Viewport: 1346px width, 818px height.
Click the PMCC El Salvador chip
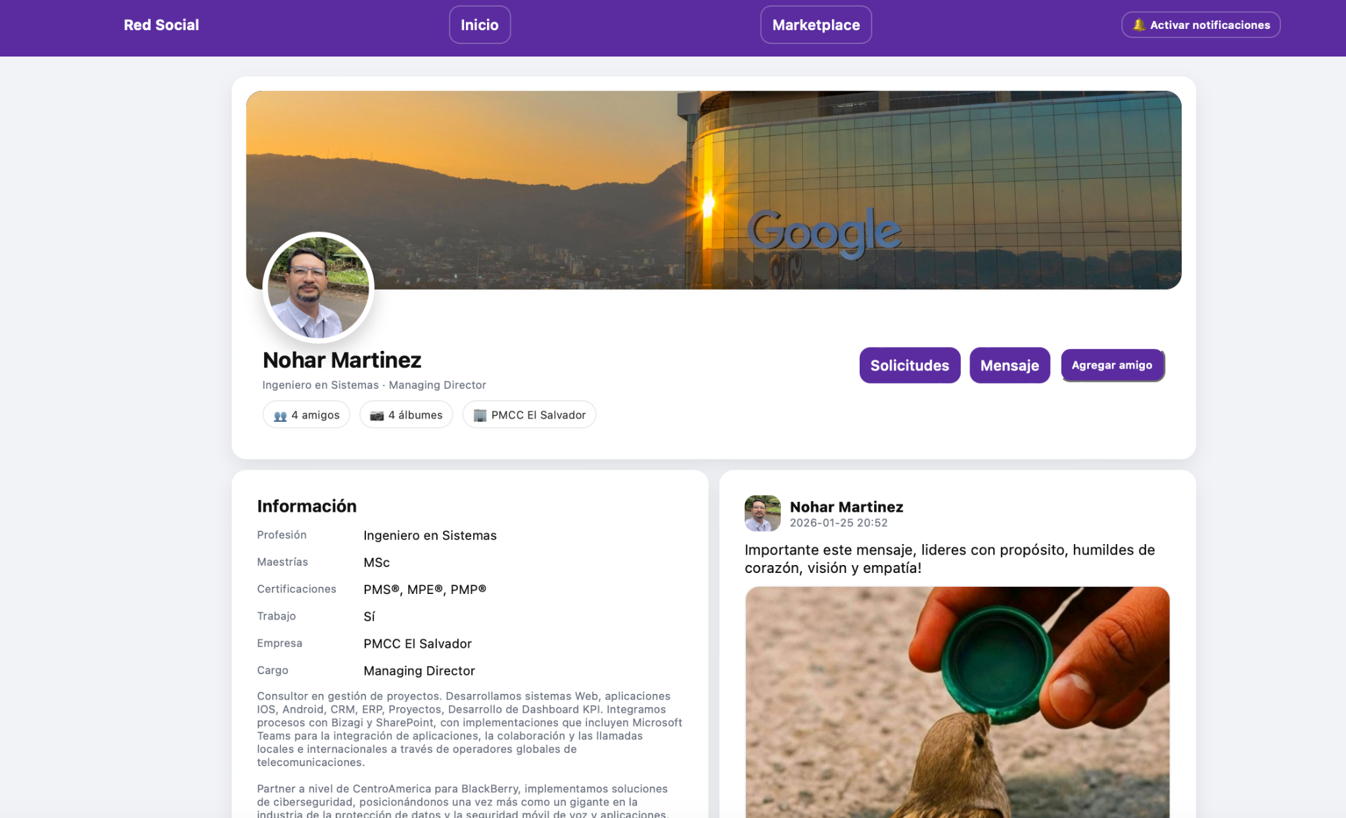pos(529,415)
